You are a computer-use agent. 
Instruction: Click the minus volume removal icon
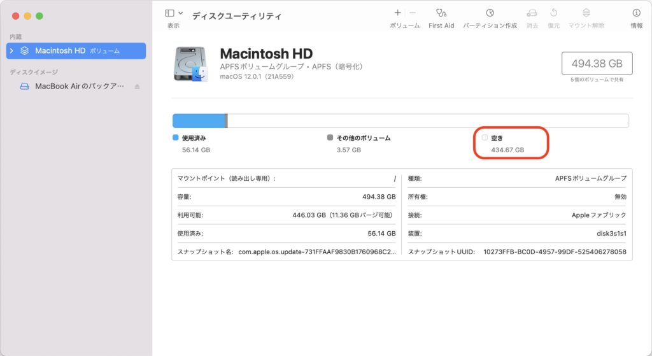click(413, 13)
